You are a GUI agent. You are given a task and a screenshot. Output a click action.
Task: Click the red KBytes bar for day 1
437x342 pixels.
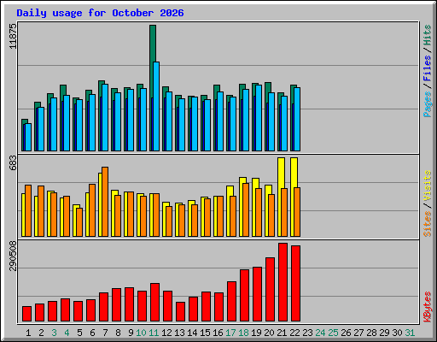pos(26,314)
